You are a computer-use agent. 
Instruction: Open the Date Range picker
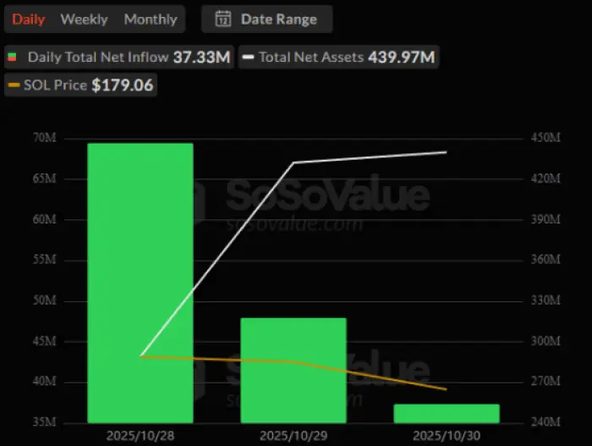[267, 19]
